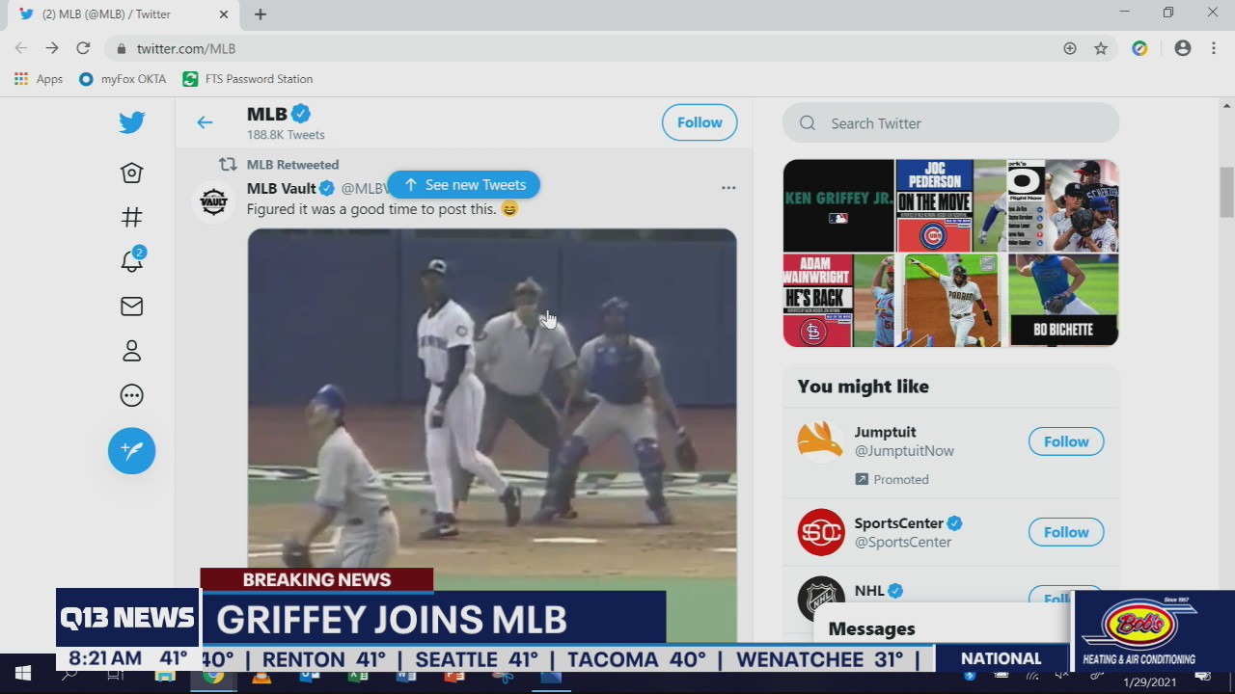Compose a new Tweet with the plus icon
Viewport: 1235px width, 694px height.
pos(131,450)
